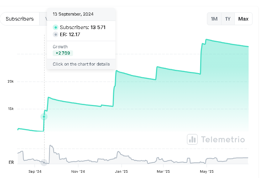Click the ER axis label
The width and height of the screenshot is (260, 178).
coord(11,162)
